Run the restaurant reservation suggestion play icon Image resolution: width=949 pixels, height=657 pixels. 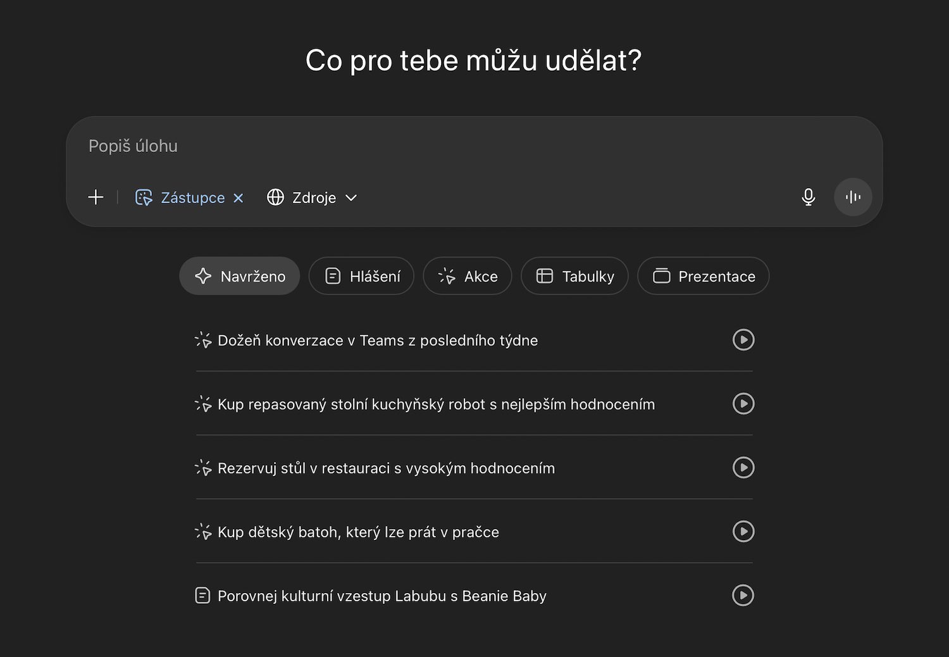click(x=743, y=468)
